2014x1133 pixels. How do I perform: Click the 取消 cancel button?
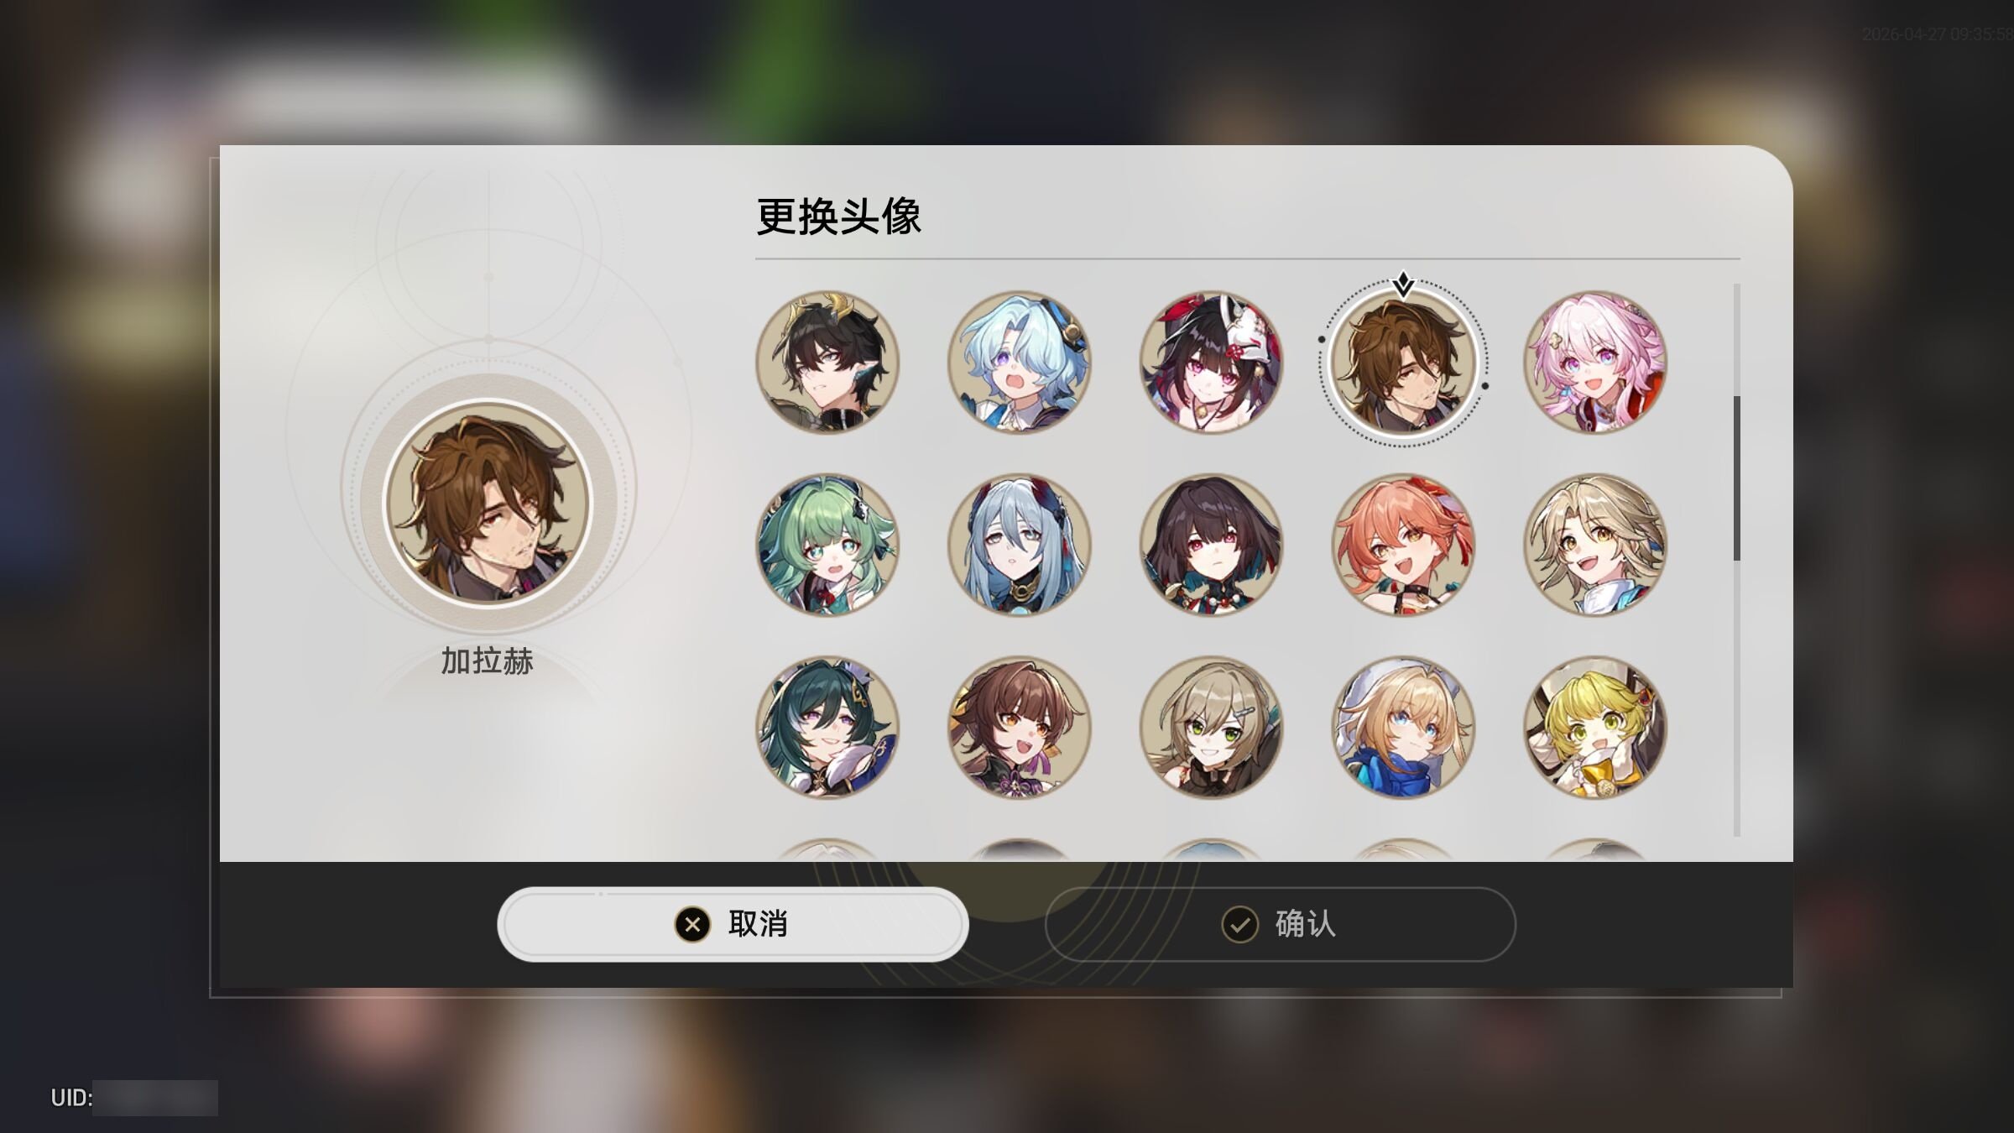tap(733, 924)
